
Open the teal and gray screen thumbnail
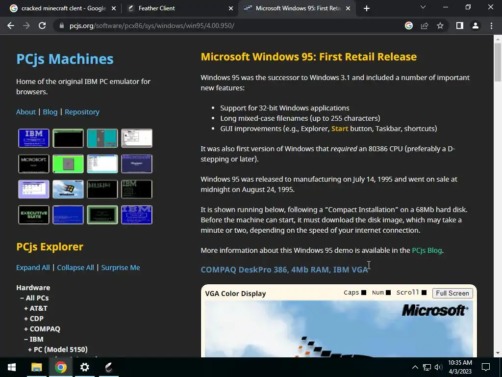102,138
